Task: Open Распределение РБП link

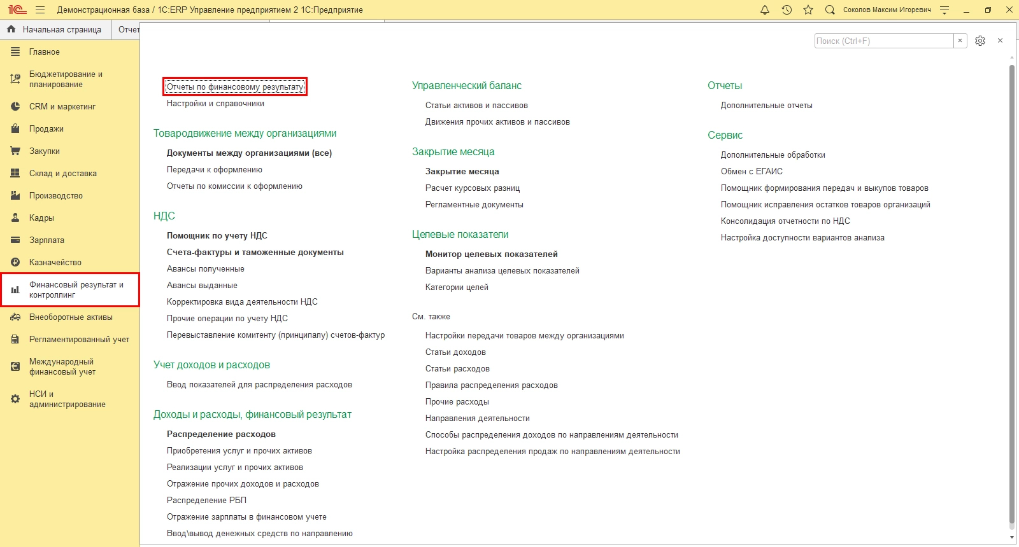Action: (x=206, y=501)
